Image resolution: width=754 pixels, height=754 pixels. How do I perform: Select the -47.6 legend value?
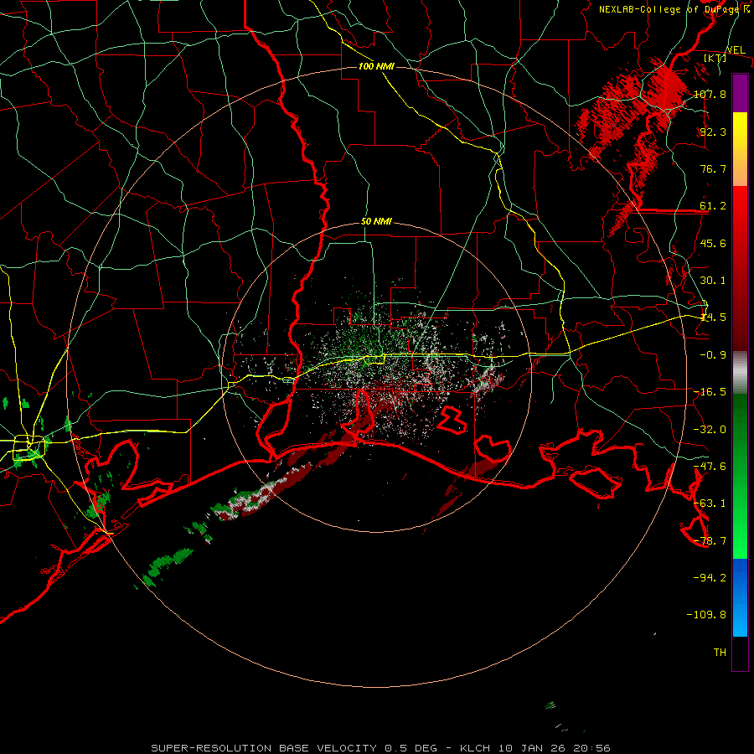pyautogui.click(x=710, y=467)
